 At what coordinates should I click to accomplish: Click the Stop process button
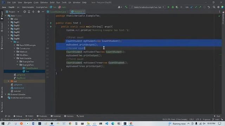(181, 7)
